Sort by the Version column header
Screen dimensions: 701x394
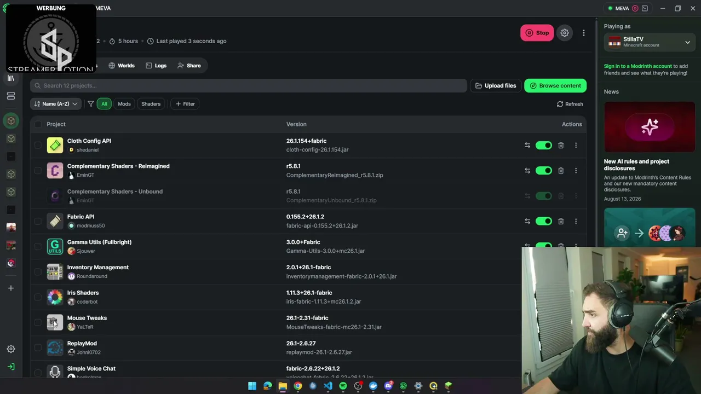(x=296, y=124)
